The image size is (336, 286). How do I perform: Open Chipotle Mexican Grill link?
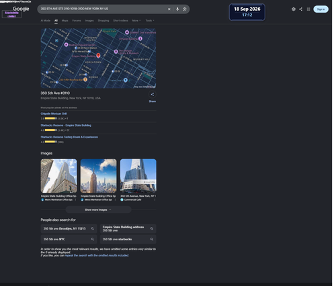(x=54, y=113)
